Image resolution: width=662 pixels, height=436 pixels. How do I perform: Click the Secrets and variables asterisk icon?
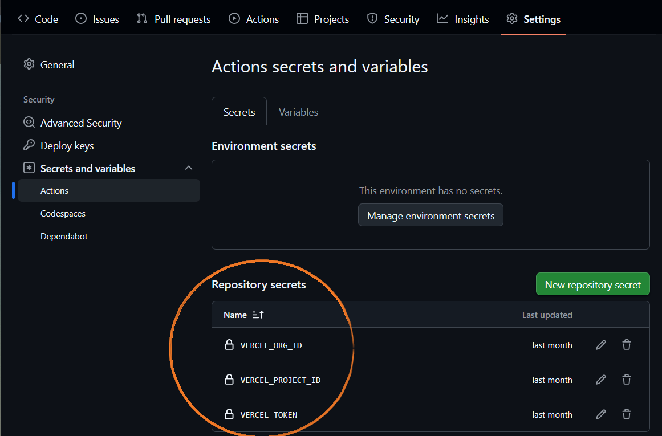click(29, 168)
